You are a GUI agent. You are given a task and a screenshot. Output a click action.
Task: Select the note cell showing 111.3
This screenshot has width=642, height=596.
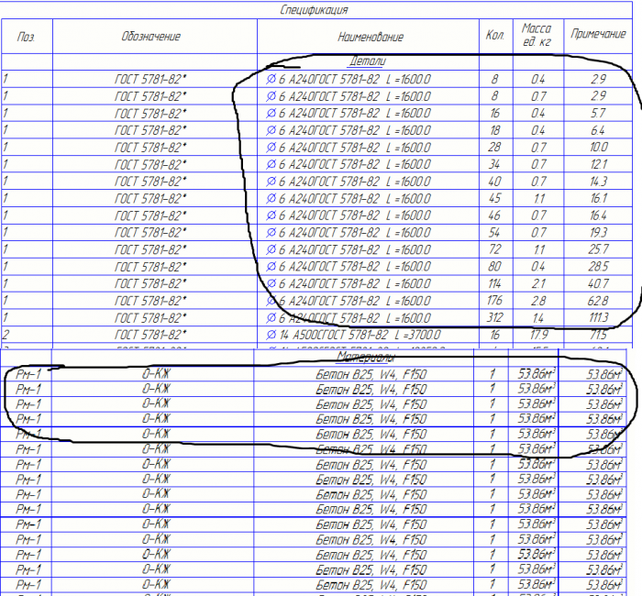(x=599, y=317)
